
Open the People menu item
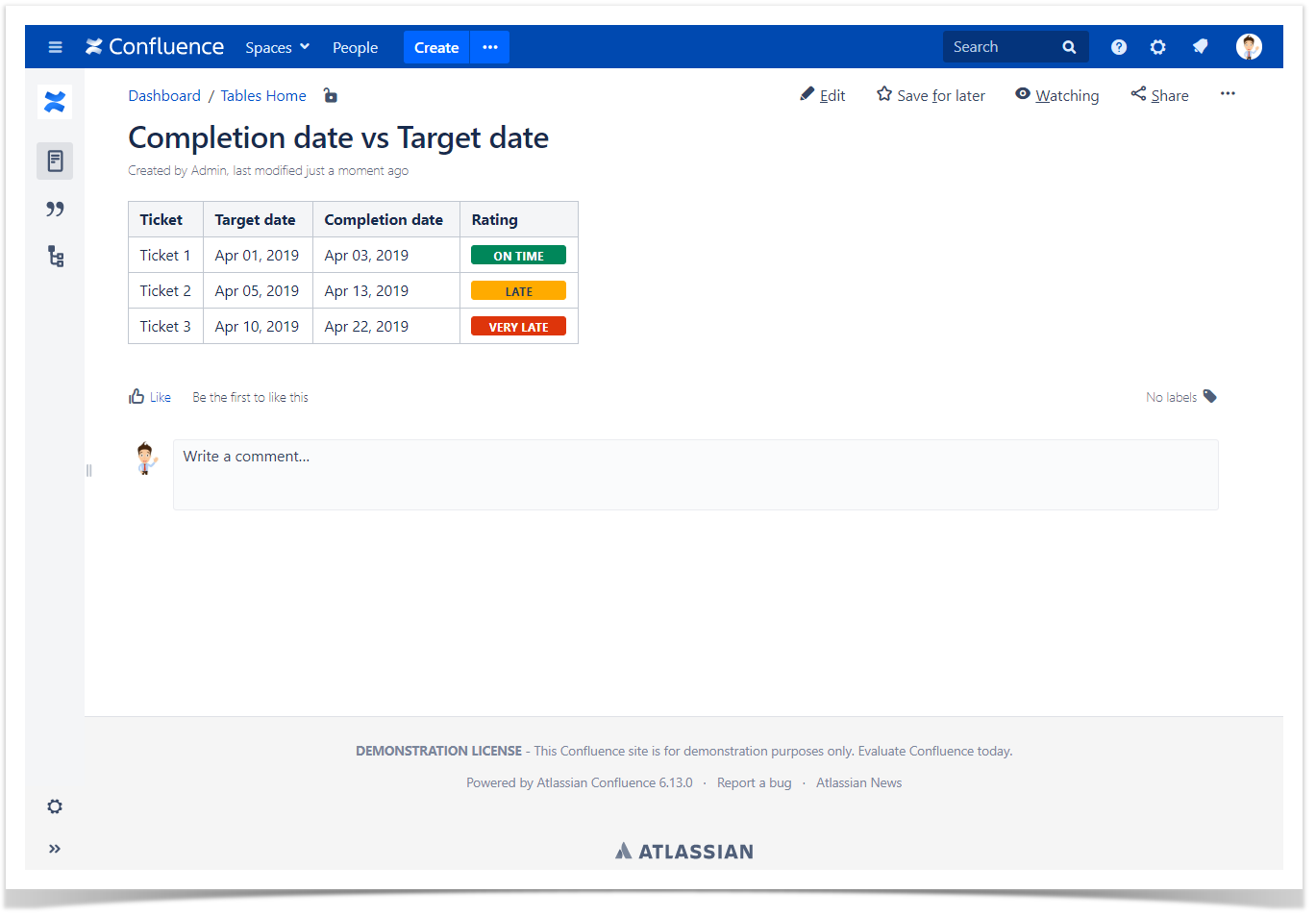tap(355, 47)
